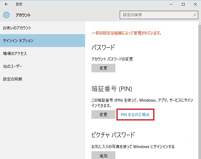Screen dimensions: 201x159
Task: Click the scrollbar up arrow
Action: pyautogui.click(x=200, y=23)
